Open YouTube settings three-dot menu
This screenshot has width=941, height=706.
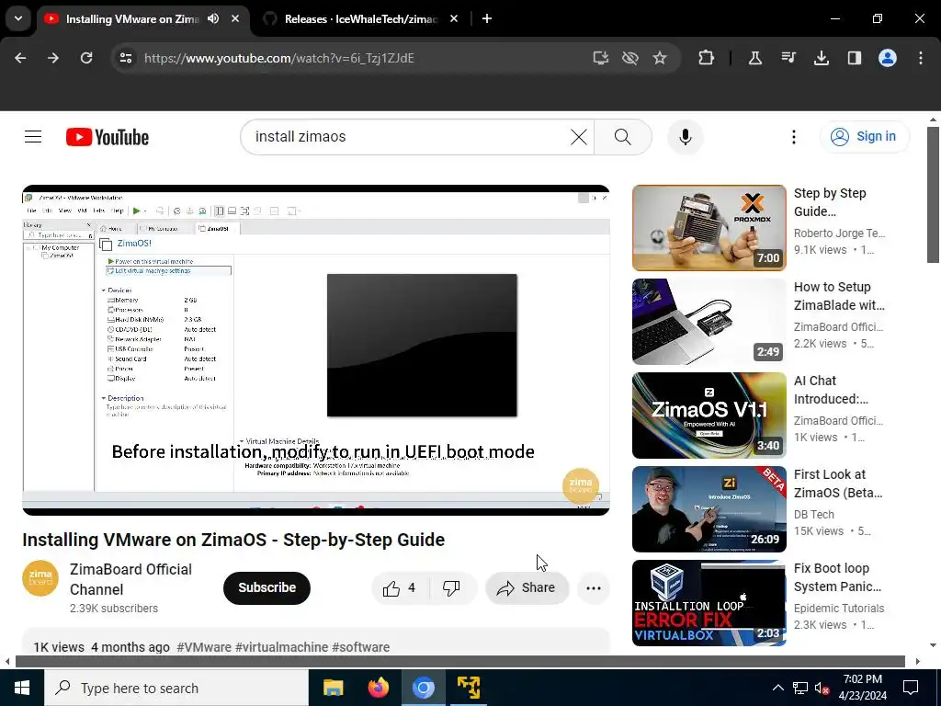click(x=793, y=137)
